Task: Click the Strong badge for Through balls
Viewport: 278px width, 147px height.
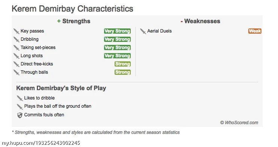Action: coord(123,72)
